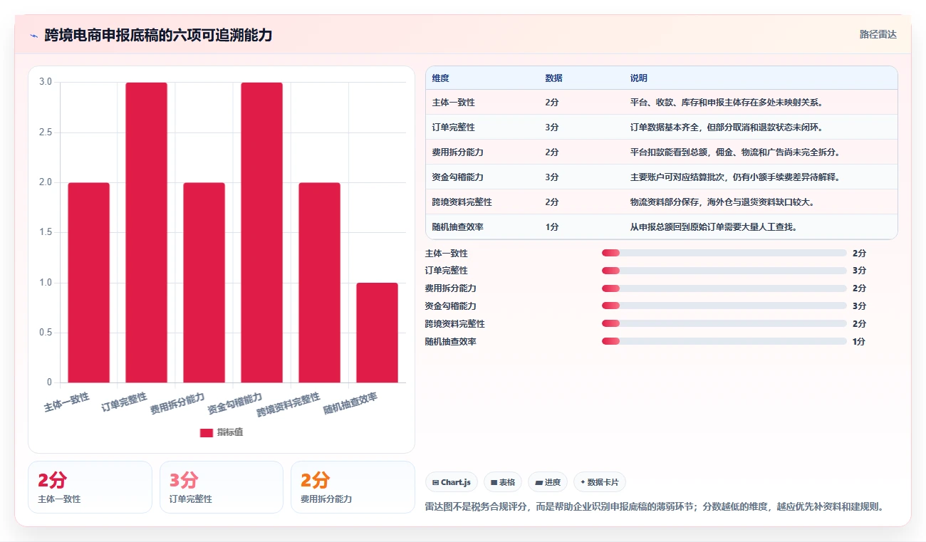Click the description starting 物流资料部分保存
This screenshot has width=926, height=542.
(x=722, y=202)
